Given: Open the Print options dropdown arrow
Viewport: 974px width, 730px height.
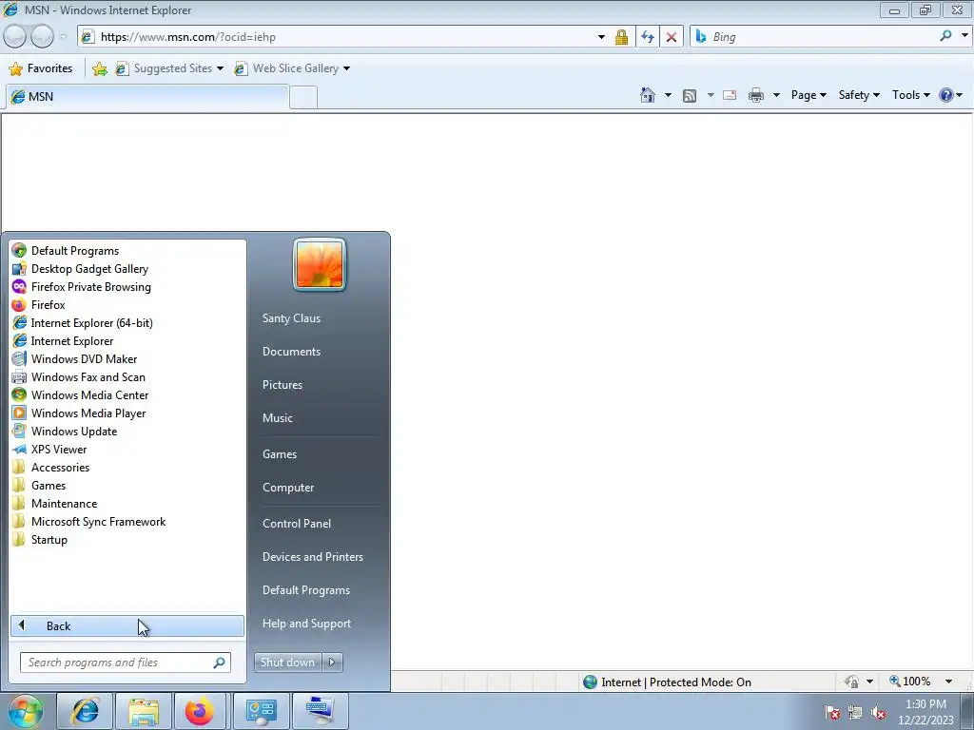Looking at the screenshot, I should [776, 95].
